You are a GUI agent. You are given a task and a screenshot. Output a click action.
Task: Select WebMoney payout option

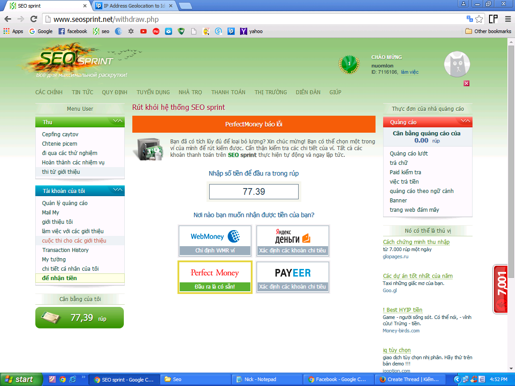coord(215,241)
